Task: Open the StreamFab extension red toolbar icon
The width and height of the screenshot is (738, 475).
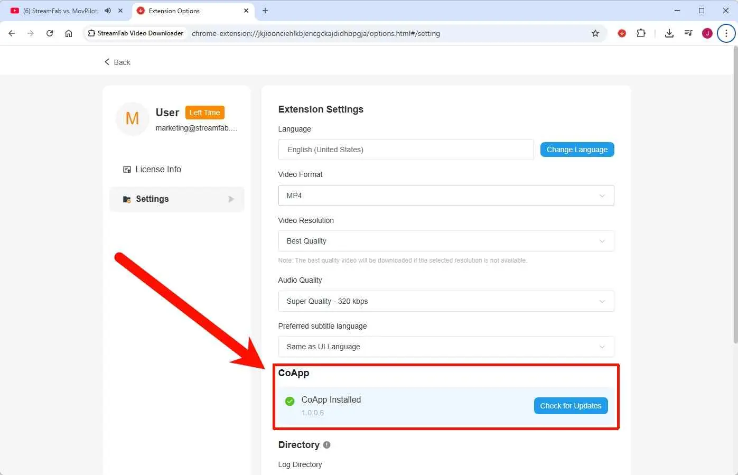Action: [x=622, y=33]
